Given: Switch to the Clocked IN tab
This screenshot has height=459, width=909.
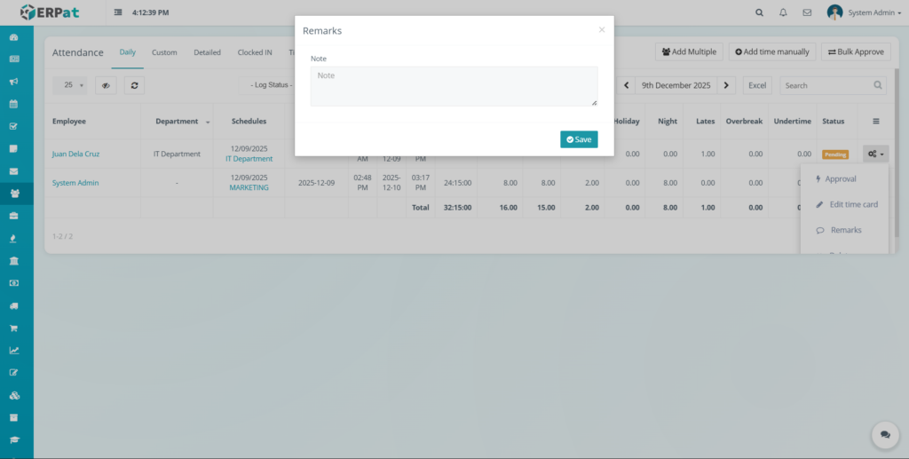Looking at the screenshot, I should click(255, 52).
